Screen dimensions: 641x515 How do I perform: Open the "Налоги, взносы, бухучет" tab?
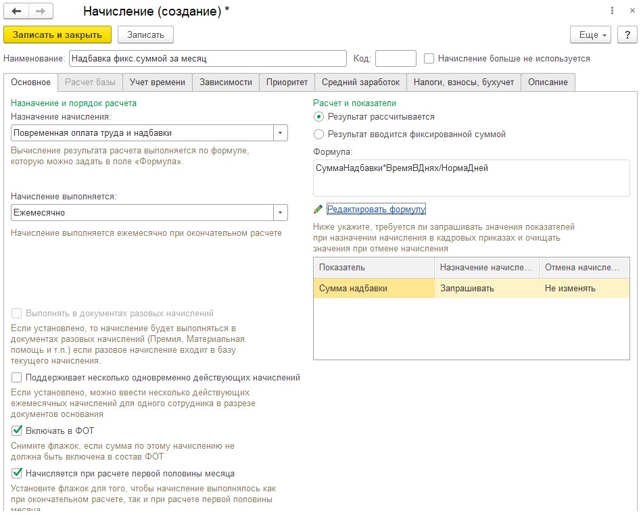pyautogui.click(x=464, y=82)
